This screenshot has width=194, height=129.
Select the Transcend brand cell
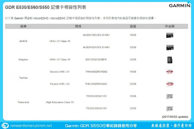tap(23, 102)
